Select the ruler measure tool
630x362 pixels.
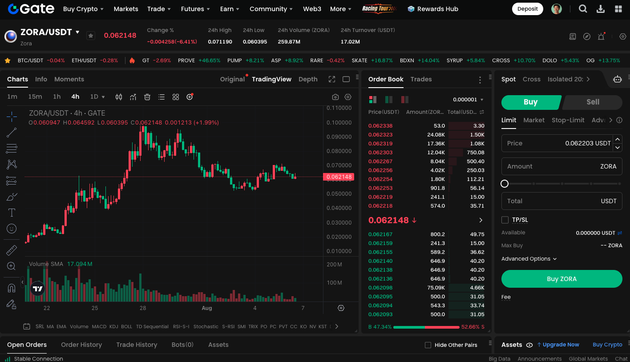(x=12, y=250)
